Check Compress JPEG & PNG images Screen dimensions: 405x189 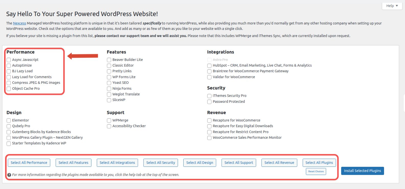click(9, 83)
